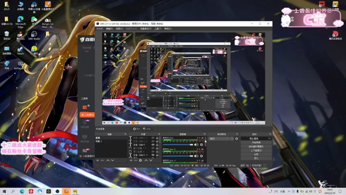The image size is (346, 195).
Task: Adjust the 麦克风/Aux 2 volume slider
Action: pos(178,156)
